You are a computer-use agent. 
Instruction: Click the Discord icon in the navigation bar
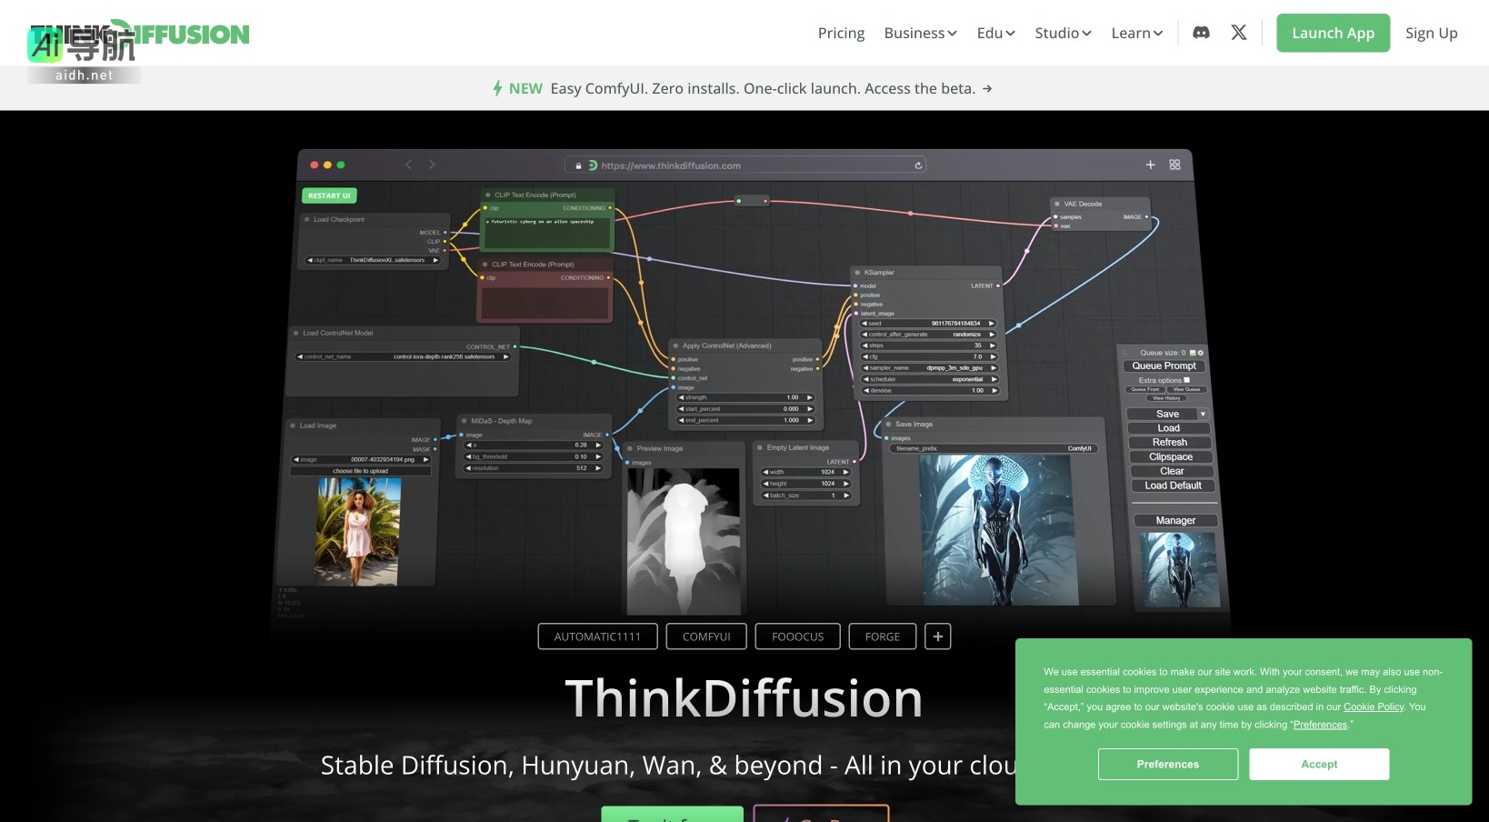(x=1201, y=32)
